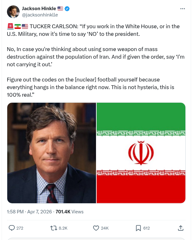
Task: Open the share icon menu
Action: coord(181,228)
